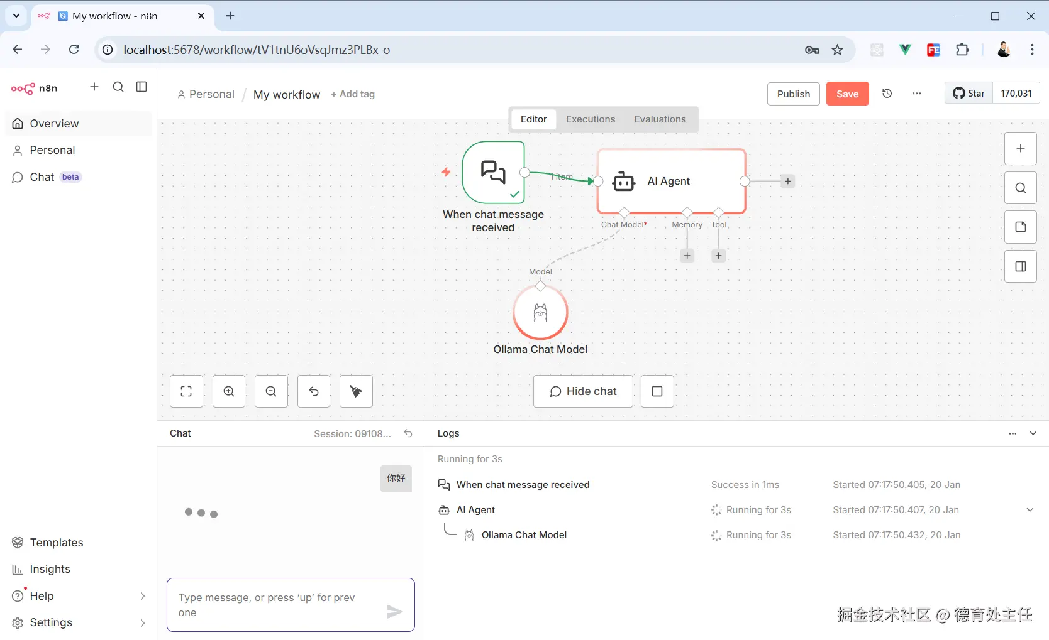1049x640 pixels.
Task: Add a Tool sub-node
Action: coord(719,256)
